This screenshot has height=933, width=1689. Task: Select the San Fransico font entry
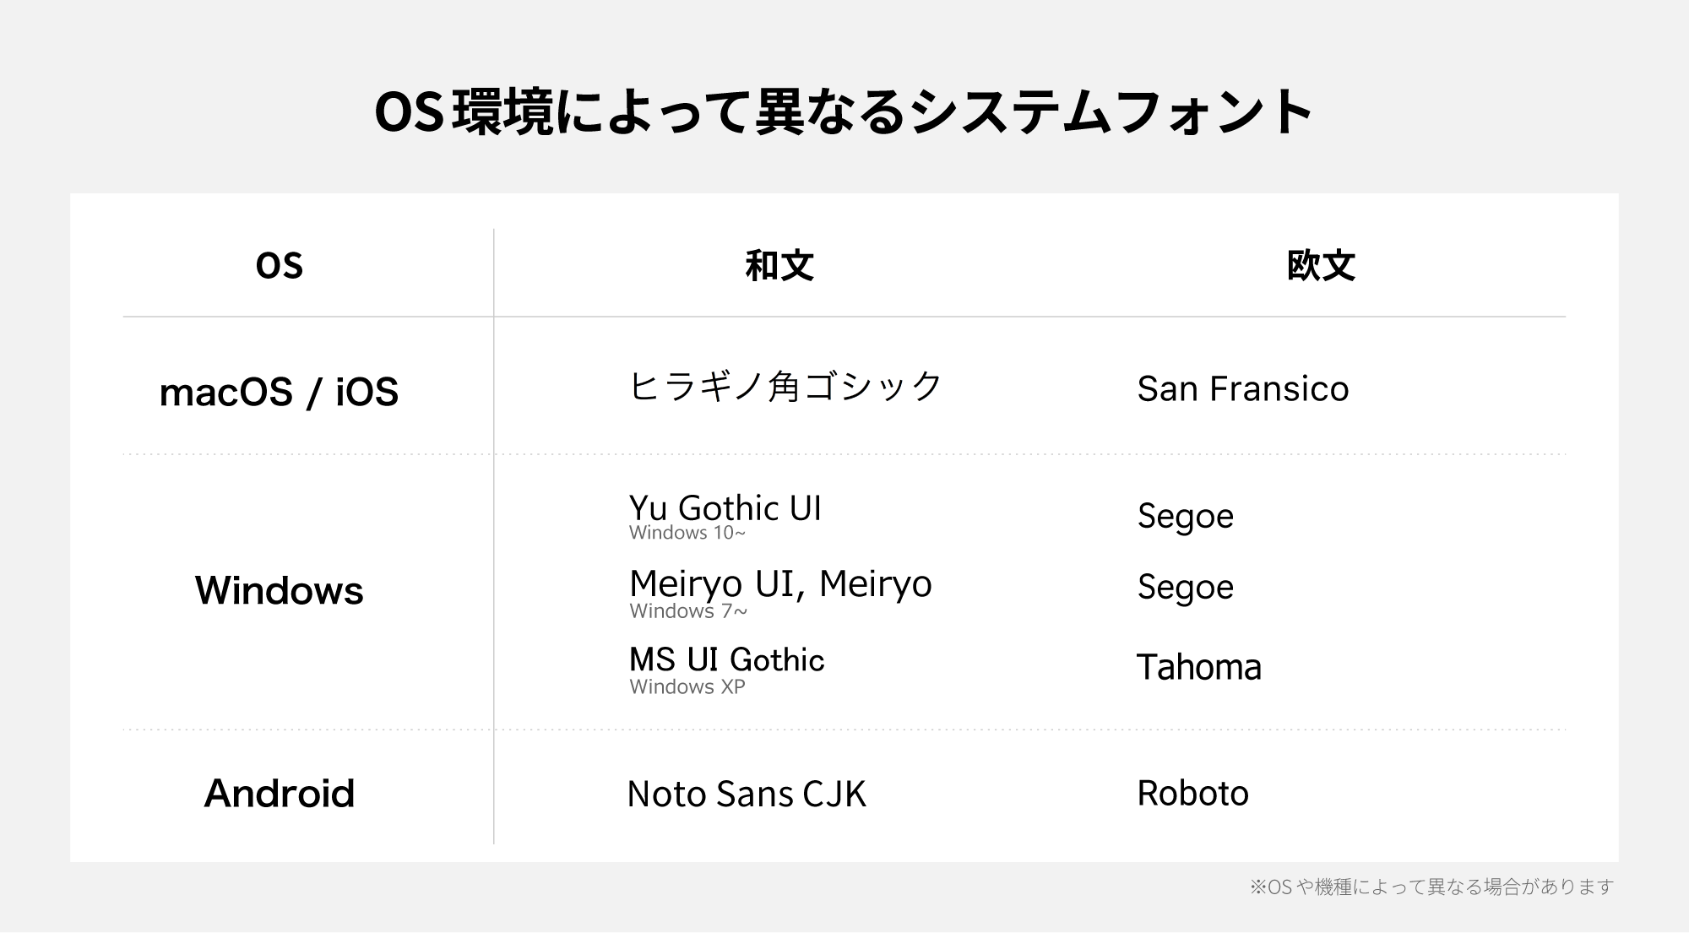pyautogui.click(x=1243, y=389)
